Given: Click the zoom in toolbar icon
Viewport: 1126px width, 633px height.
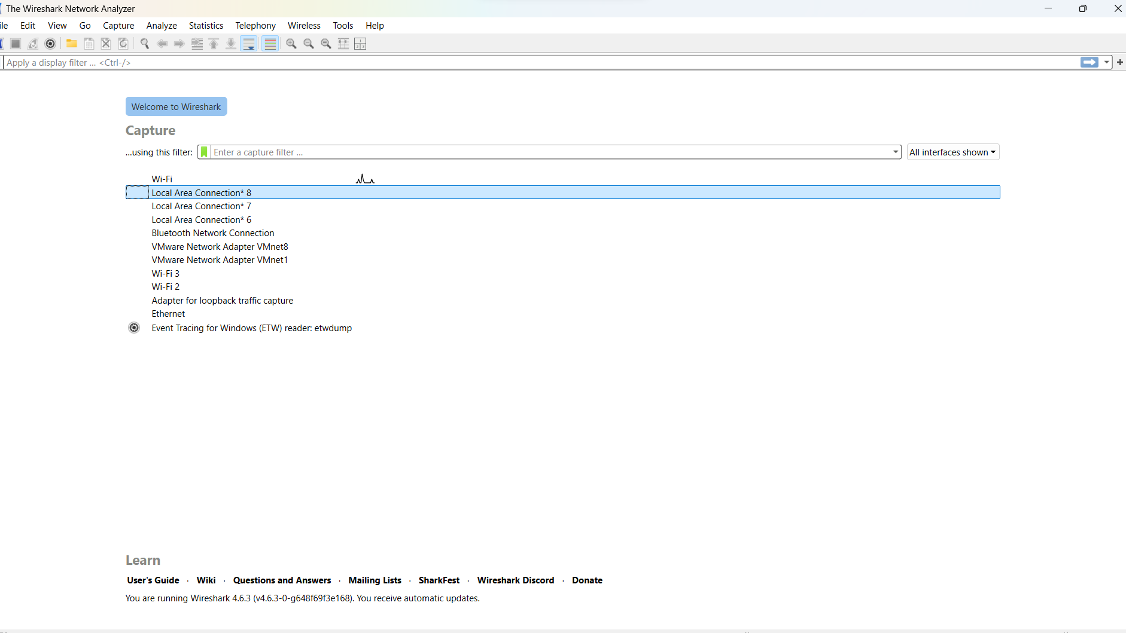Looking at the screenshot, I should [291, 44].
